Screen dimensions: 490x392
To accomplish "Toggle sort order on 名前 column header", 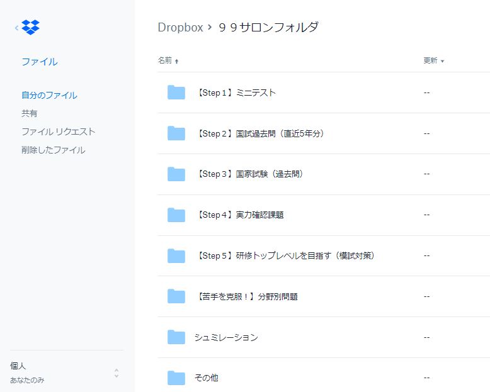I will point(168,60).
